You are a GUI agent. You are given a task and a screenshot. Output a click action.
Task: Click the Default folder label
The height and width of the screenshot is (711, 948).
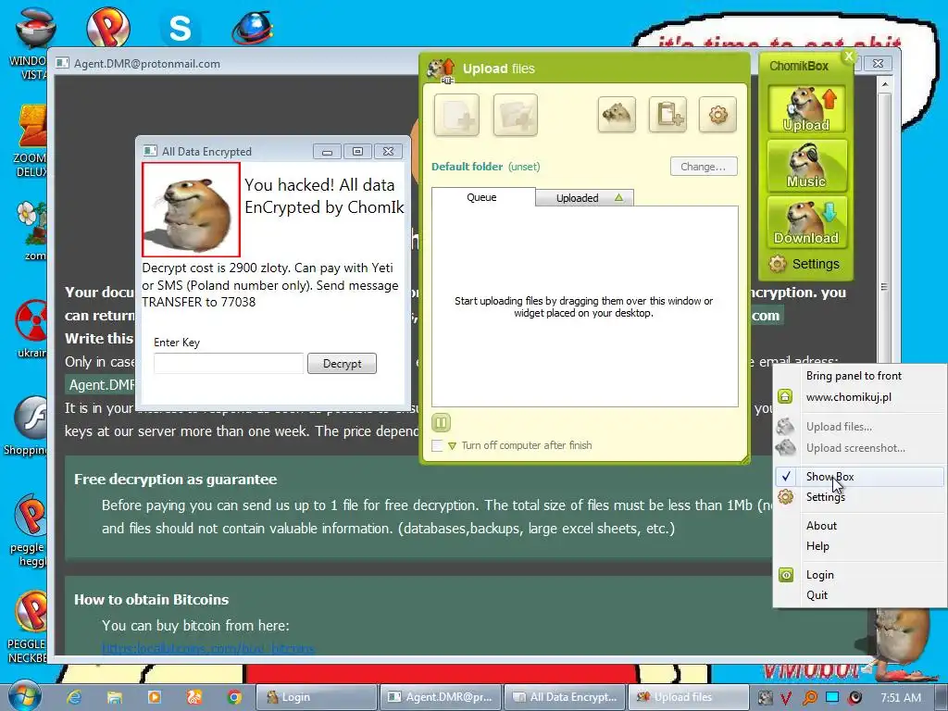click(467, 167)
